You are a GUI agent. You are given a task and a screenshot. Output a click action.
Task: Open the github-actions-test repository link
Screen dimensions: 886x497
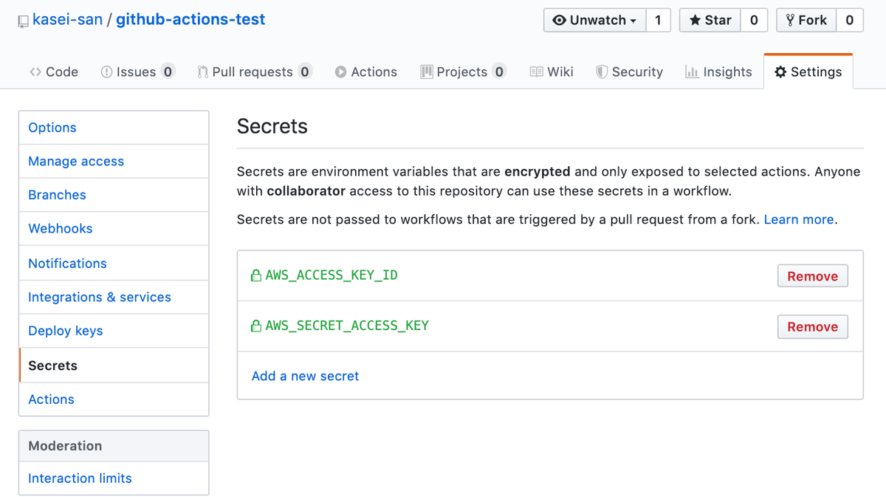pos(190,20)
